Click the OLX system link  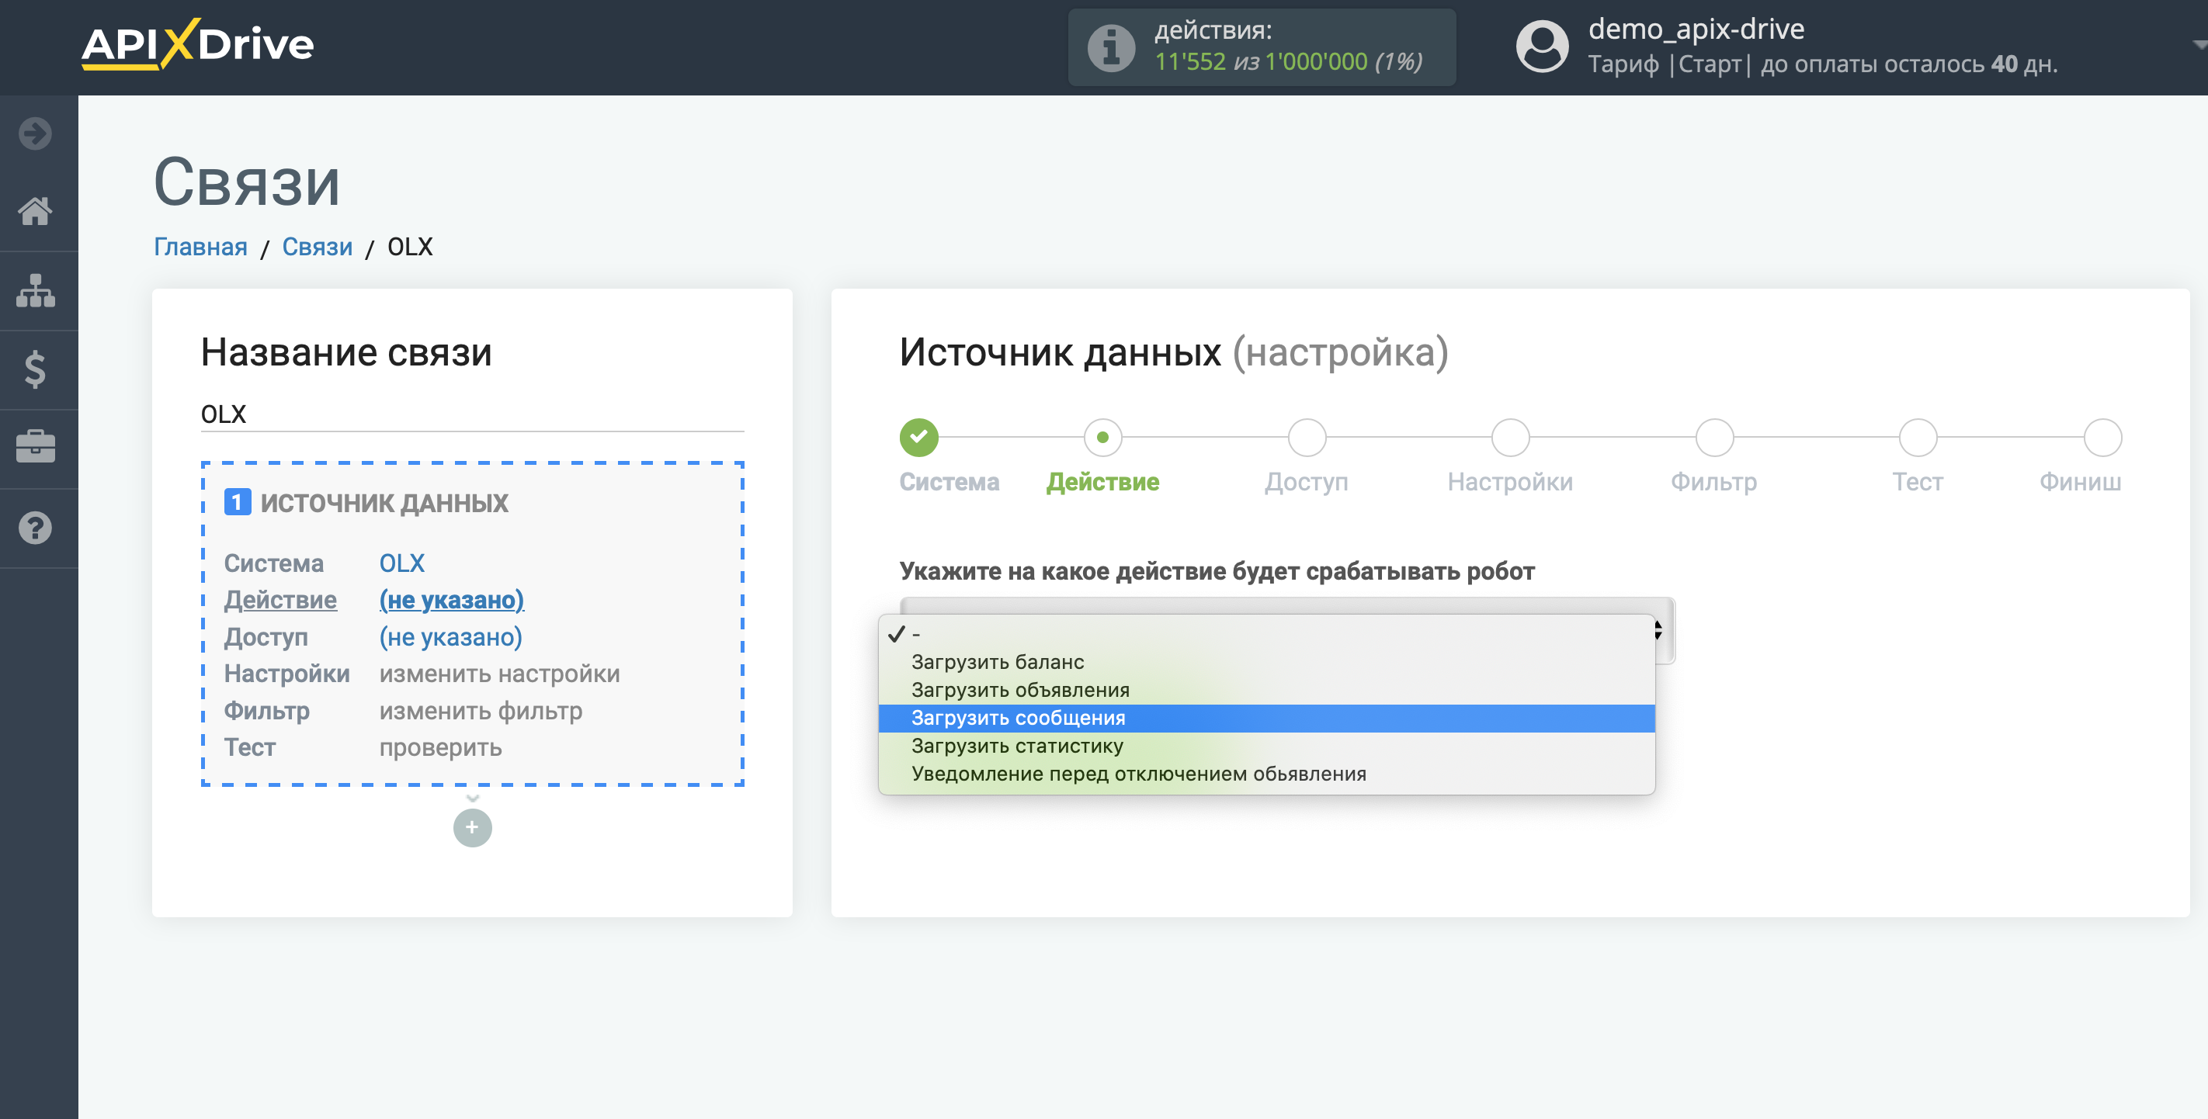coord(402,563)
